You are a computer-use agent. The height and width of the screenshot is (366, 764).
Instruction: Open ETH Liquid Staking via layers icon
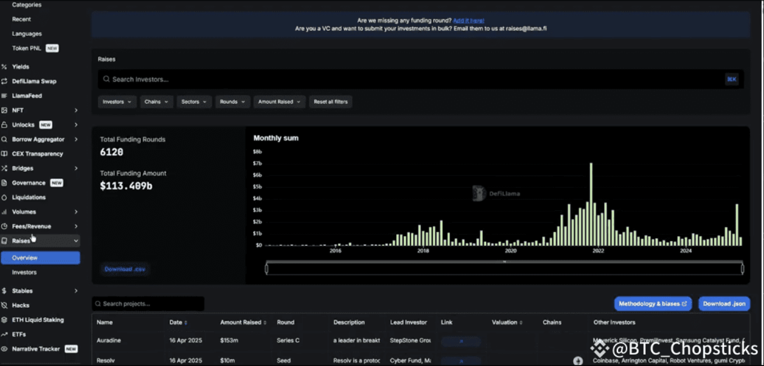(x=4, y=320)
